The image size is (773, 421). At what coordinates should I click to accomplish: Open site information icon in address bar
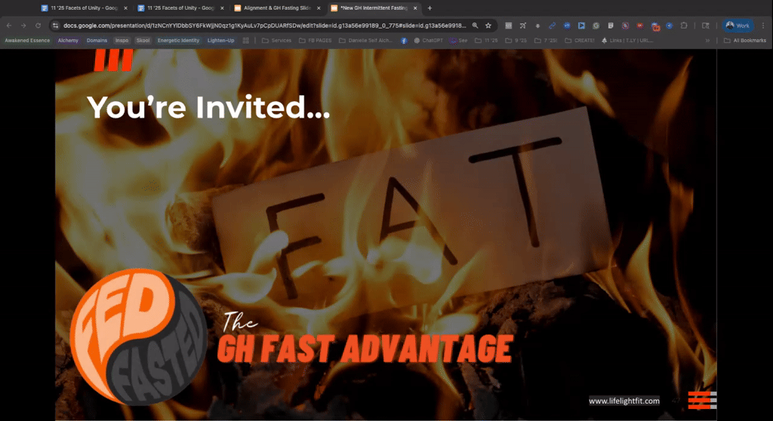(x=56, y=26)
